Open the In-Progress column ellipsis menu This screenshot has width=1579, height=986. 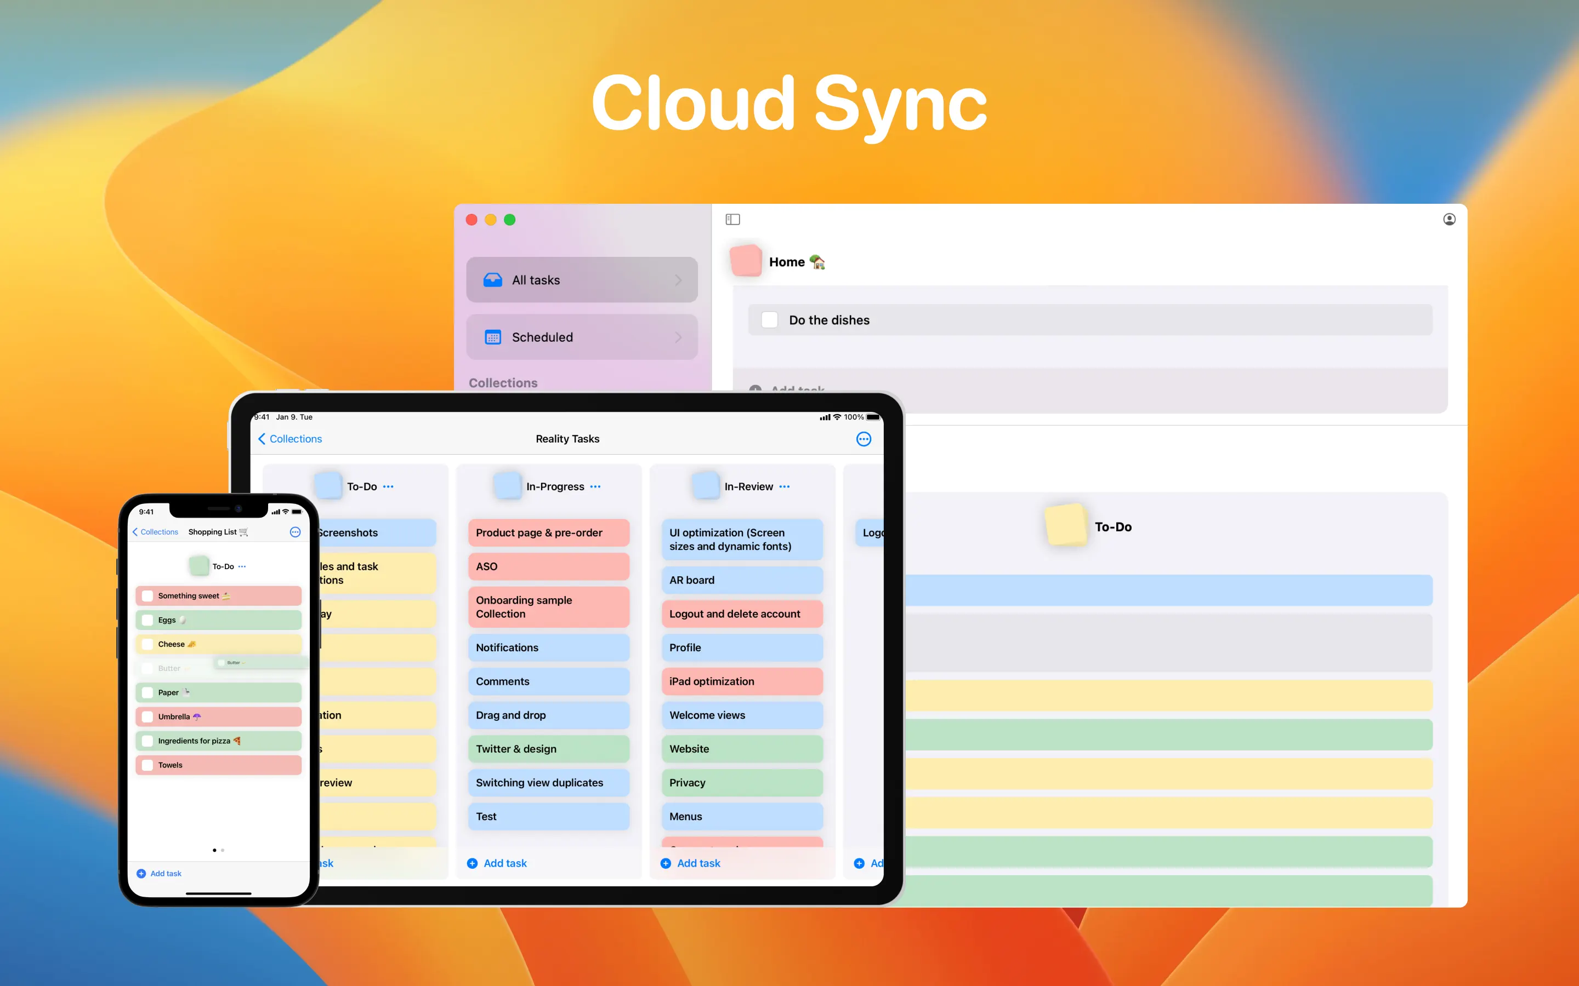tap(595, 486)
